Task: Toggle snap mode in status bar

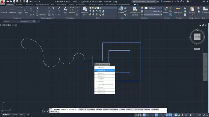Action: click(x=147, y=115)
